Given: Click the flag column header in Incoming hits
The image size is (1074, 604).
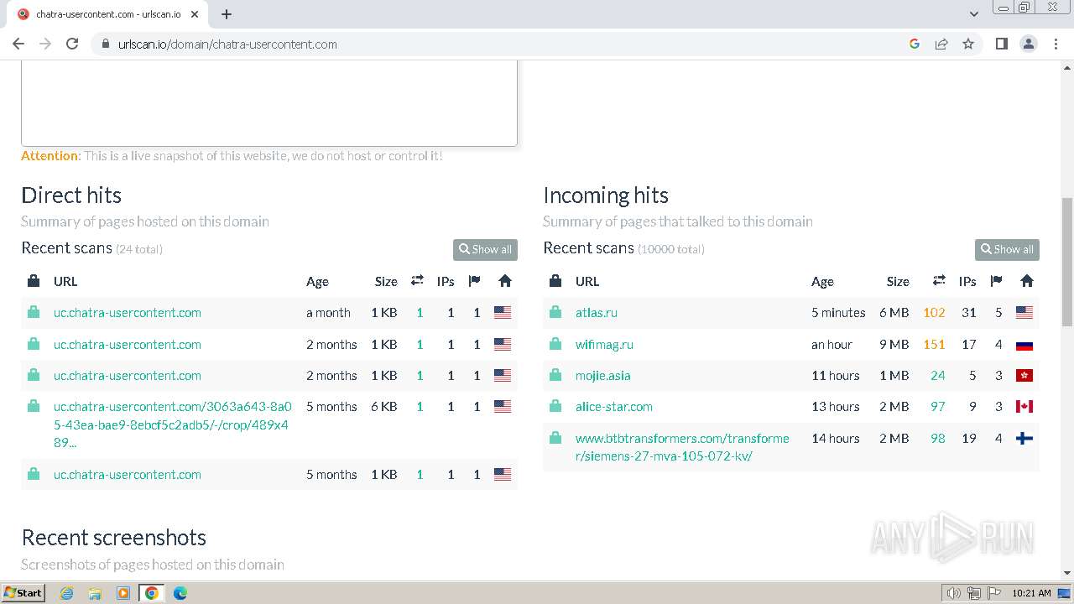Looking at the screenshot, I should (x=996, y=281).
